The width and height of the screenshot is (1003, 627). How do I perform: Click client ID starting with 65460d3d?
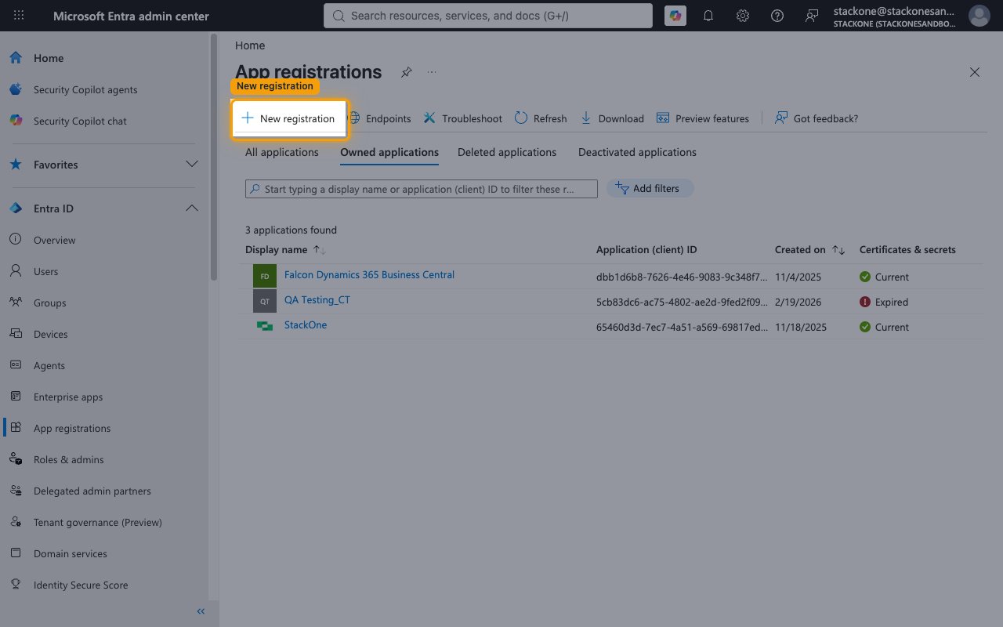click(682, 327)
